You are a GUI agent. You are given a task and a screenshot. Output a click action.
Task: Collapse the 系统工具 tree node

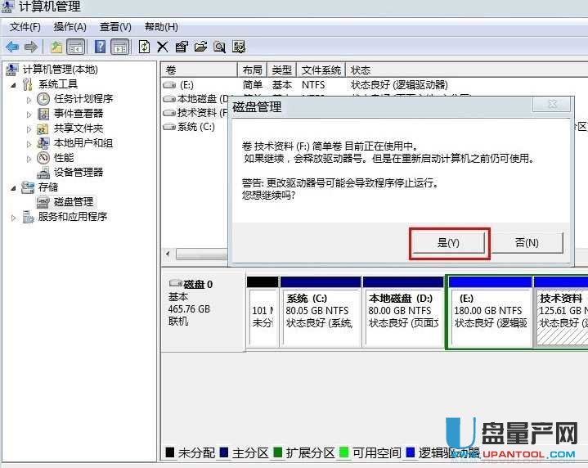14,84
